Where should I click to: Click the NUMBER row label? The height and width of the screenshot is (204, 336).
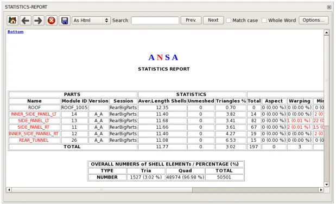[x=107, y=177]
